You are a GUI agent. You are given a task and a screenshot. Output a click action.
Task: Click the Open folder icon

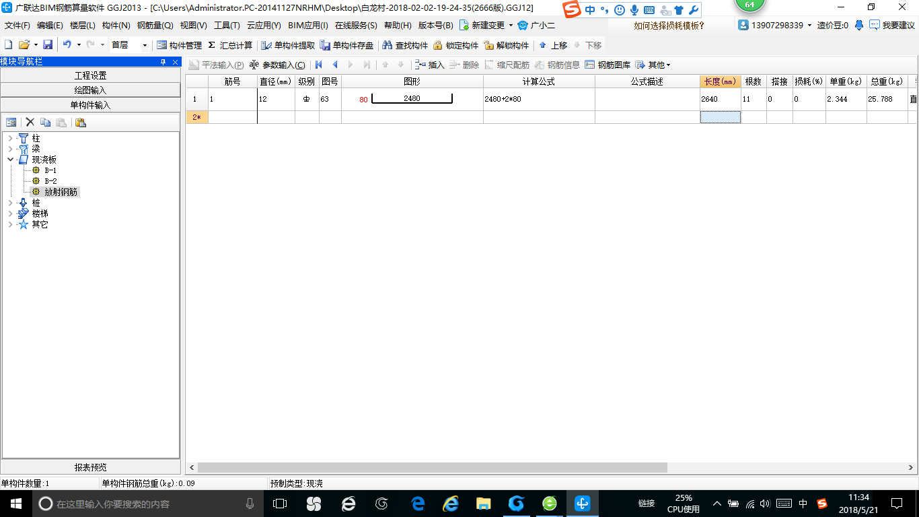click(24, 45)
